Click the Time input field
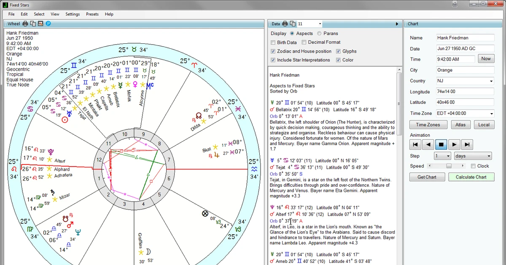Screen dimensions: 506x265 [x=455, y=59]
